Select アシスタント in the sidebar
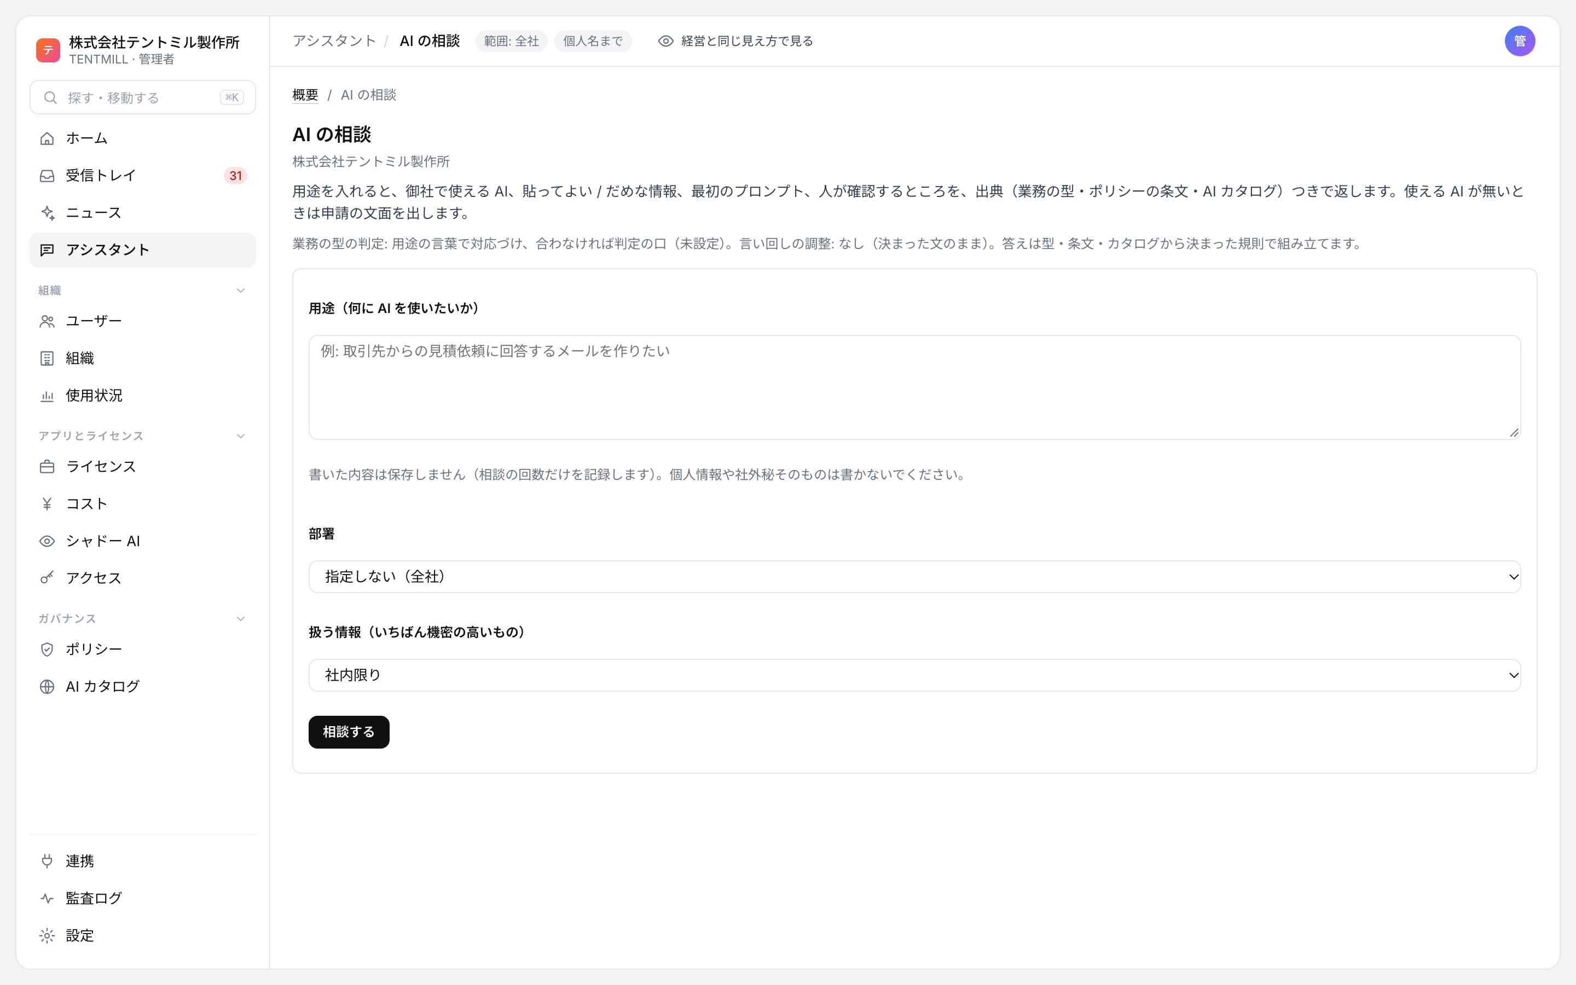1576x985 pixels. (x=143, y=250)
